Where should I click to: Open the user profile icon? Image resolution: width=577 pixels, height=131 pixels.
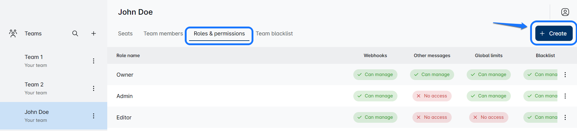coord(565,12)
